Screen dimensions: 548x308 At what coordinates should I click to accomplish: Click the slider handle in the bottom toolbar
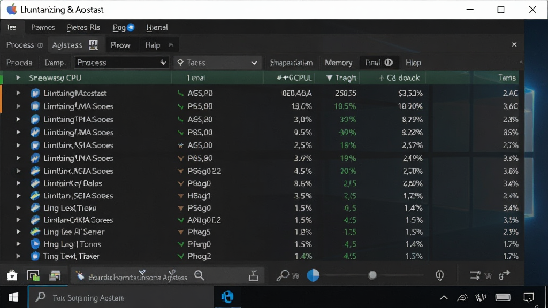tap(372, 275)
